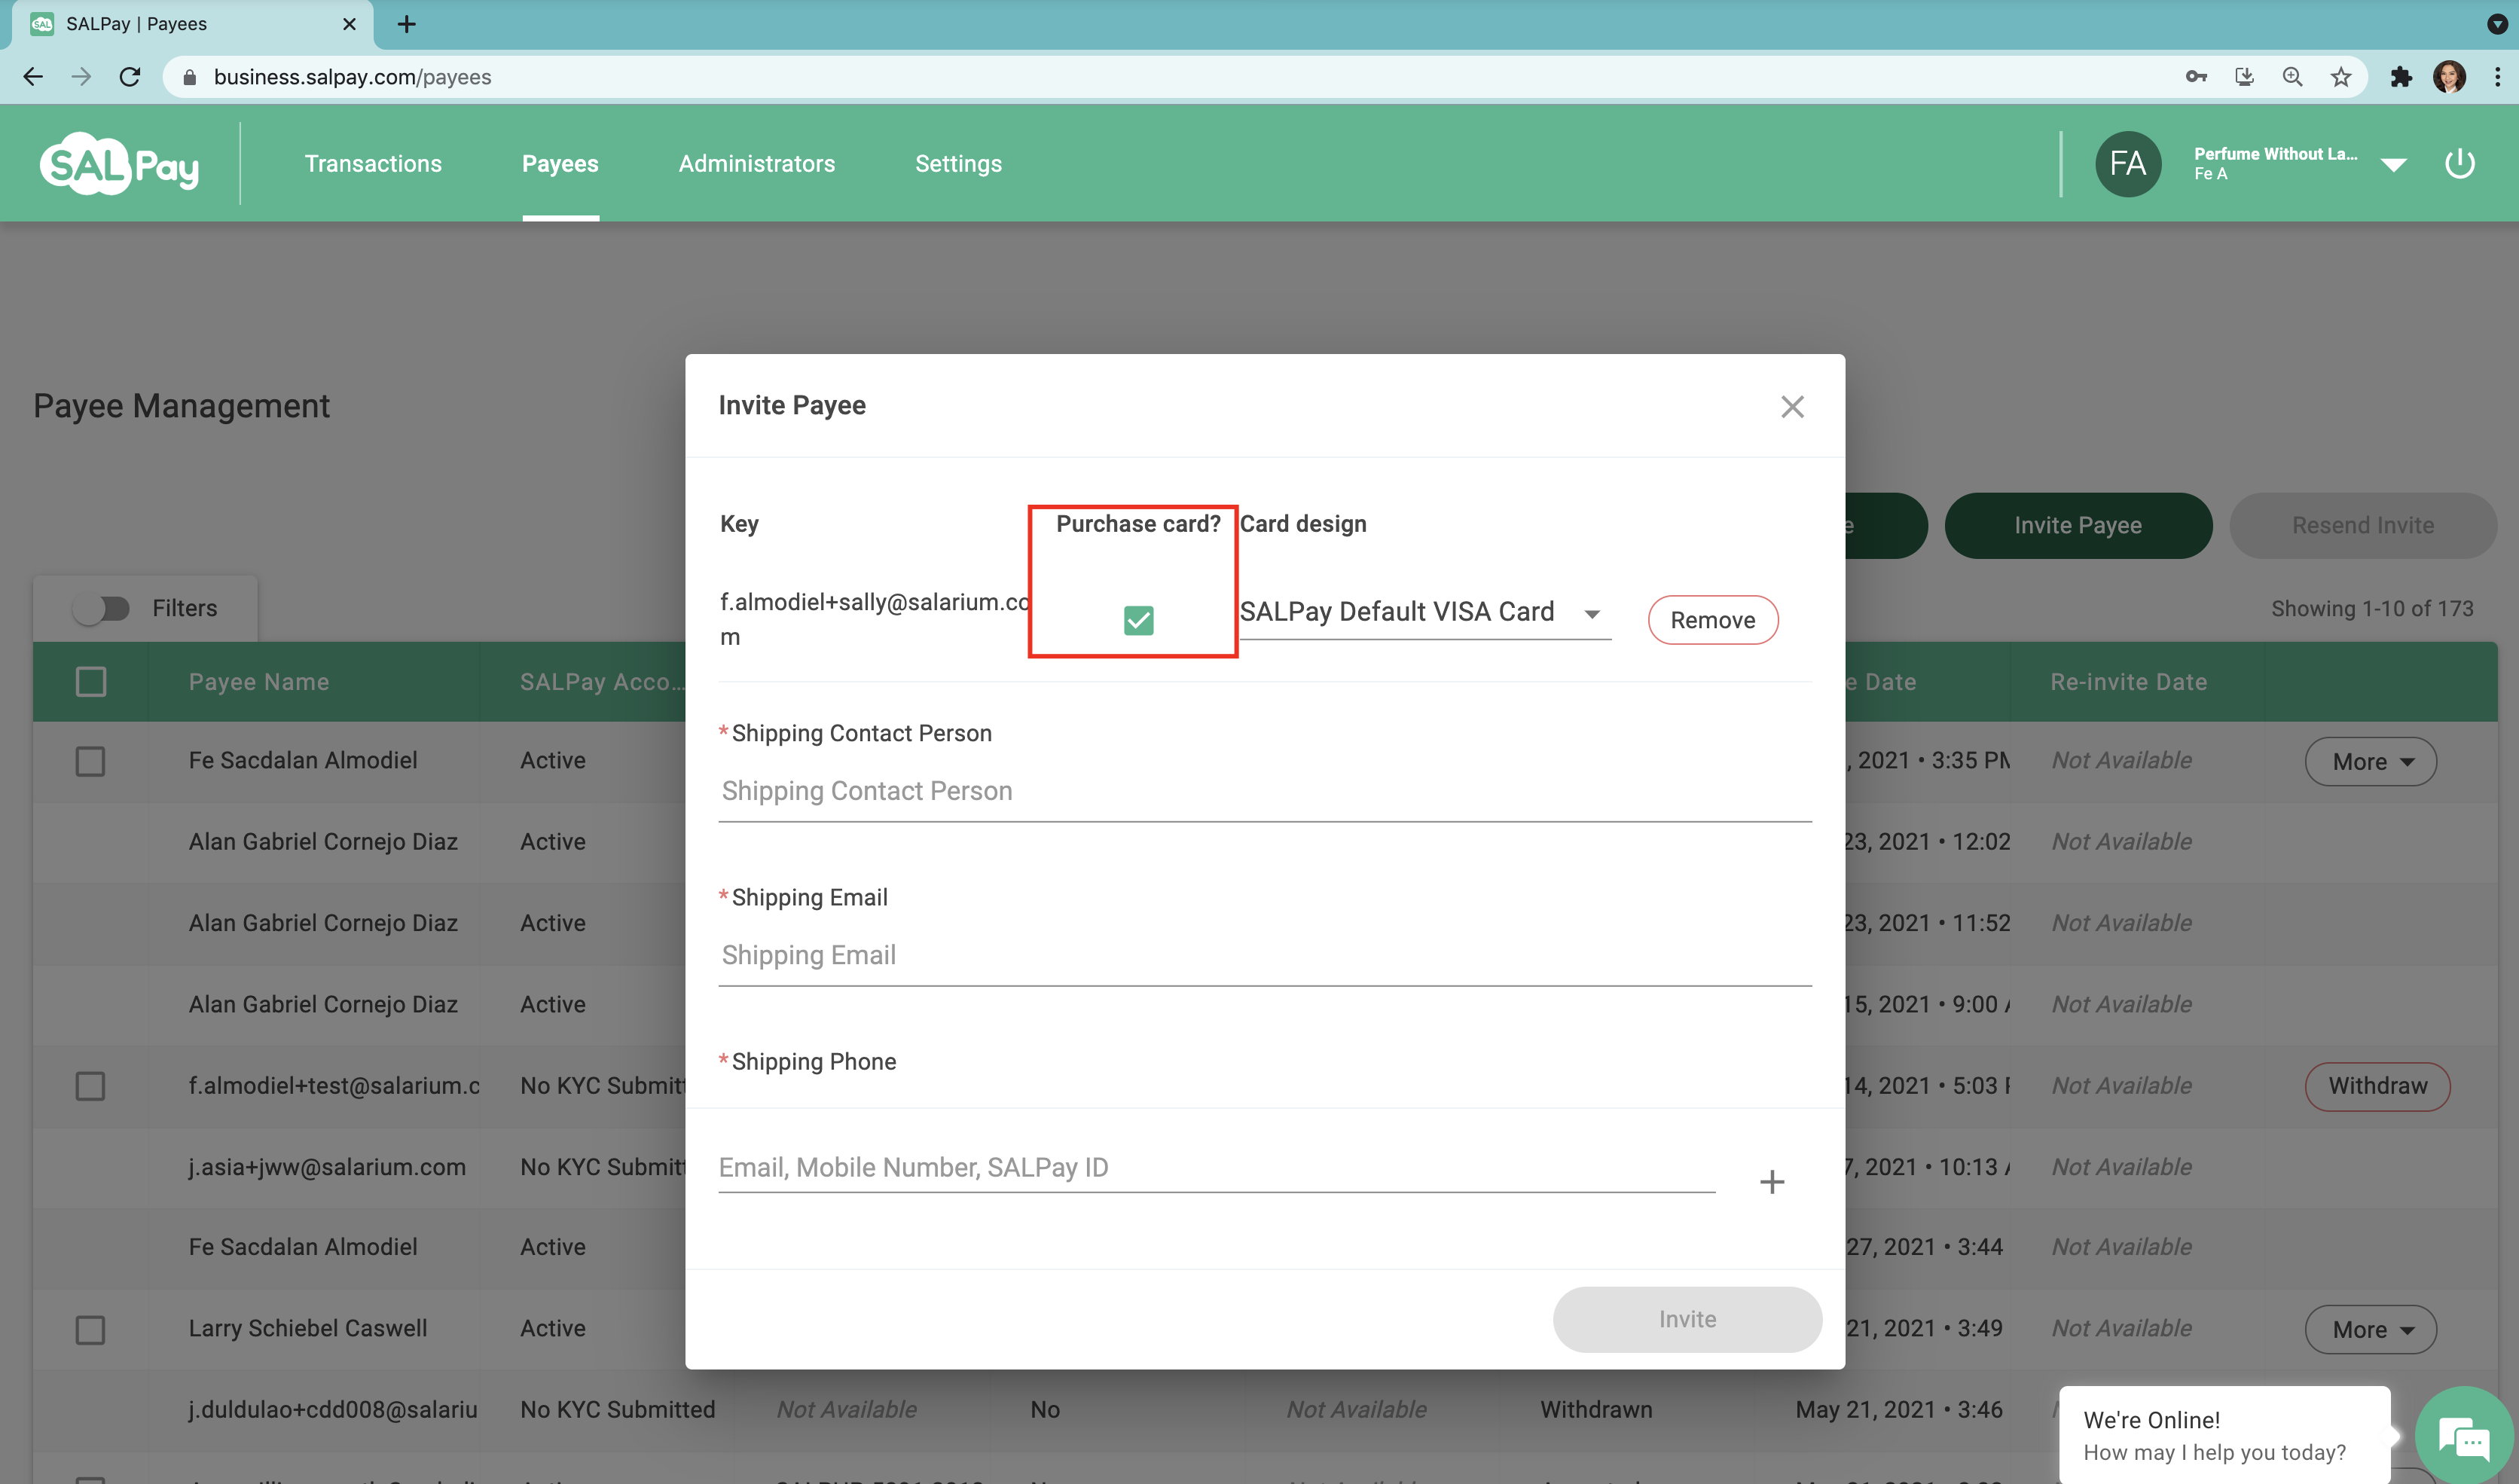Image resolution: width=2519 pixels, height=1484 pixels.
Task: Open the browser extensions puzzle icon
Action: click(x=2400, y=77)
